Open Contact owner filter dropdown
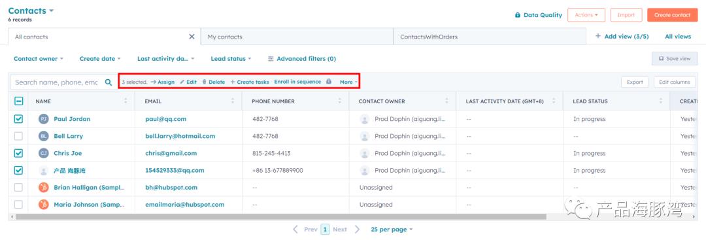Screen dimensions: 706x240 click(39, 59)
